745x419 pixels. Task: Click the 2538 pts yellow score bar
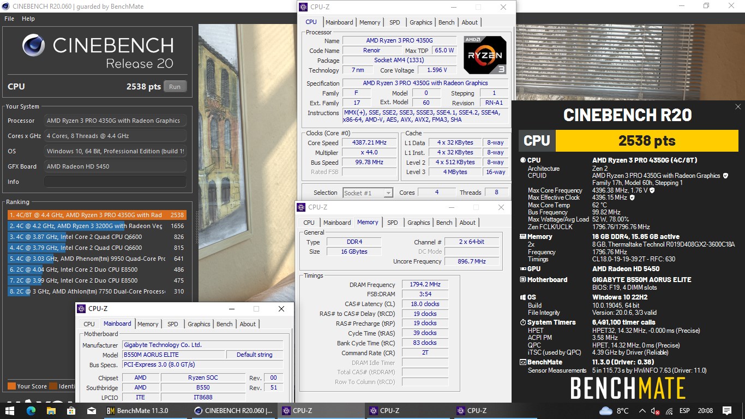(647, 141)
